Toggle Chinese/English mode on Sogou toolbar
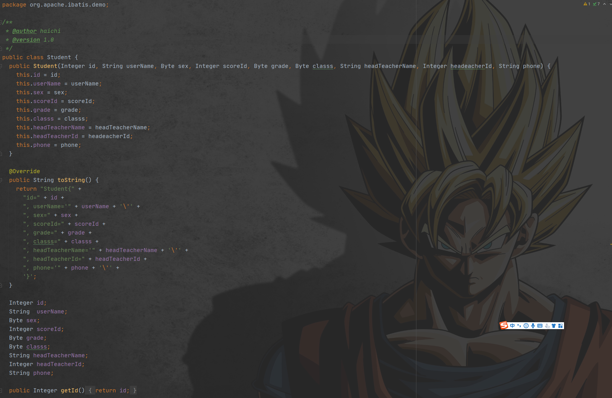The image size is (612, 398). [512, 326]
